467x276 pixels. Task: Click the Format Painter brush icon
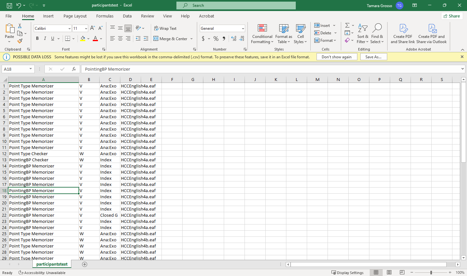(x=20, y=41)
